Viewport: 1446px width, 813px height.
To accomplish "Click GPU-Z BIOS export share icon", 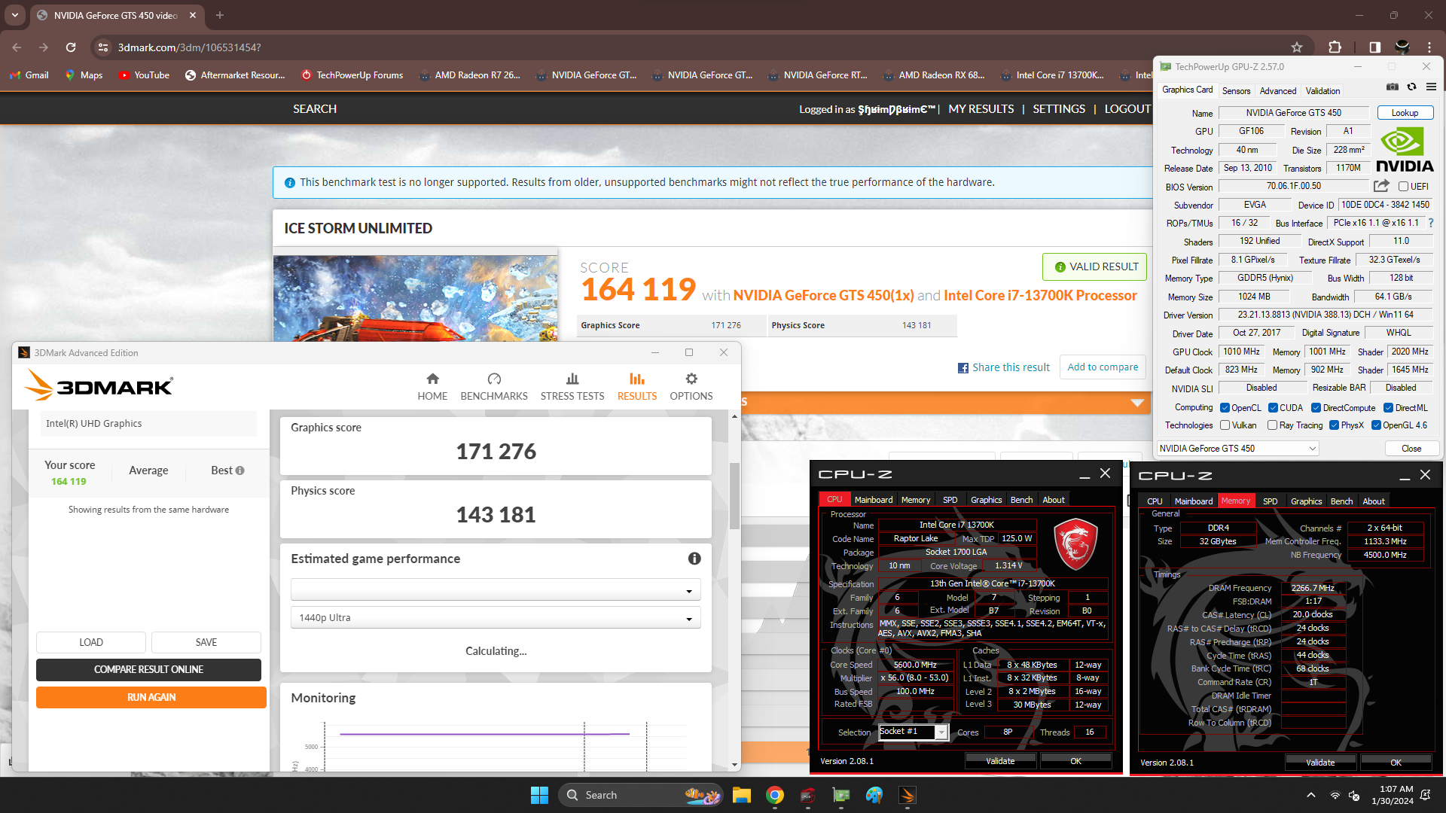I will [1381, 186].
